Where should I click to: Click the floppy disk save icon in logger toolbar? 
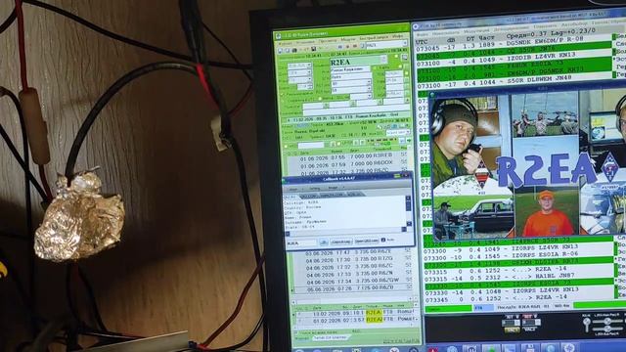[x=314, y=49]
